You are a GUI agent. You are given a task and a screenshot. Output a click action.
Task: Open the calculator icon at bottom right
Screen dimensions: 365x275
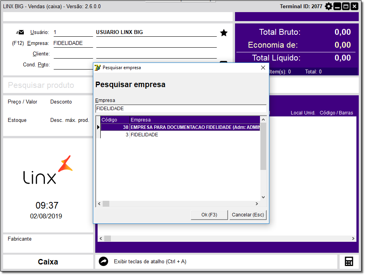pyautogui.click(x=349, y=261)
